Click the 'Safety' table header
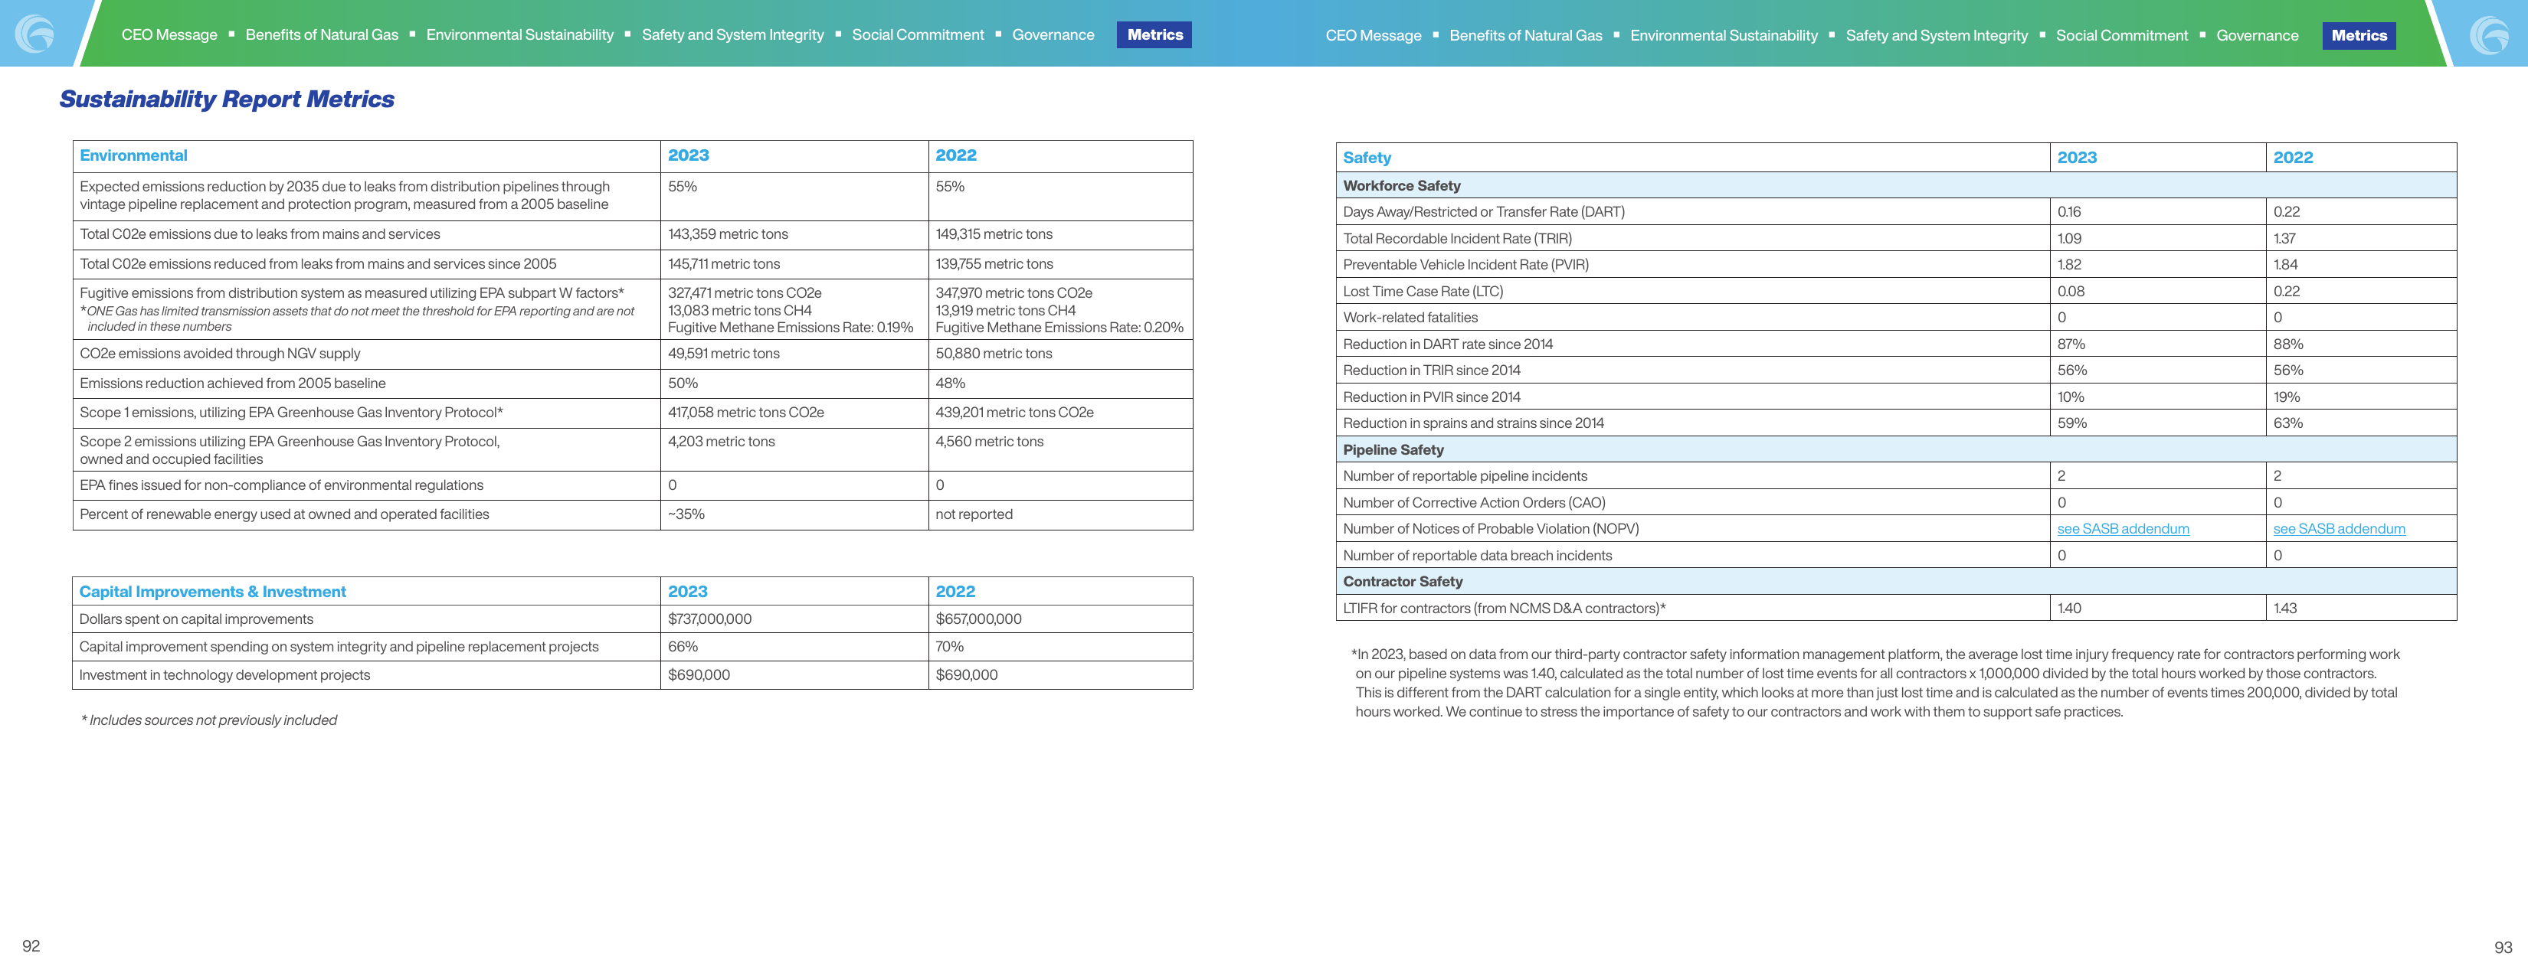 point(1367,158)
